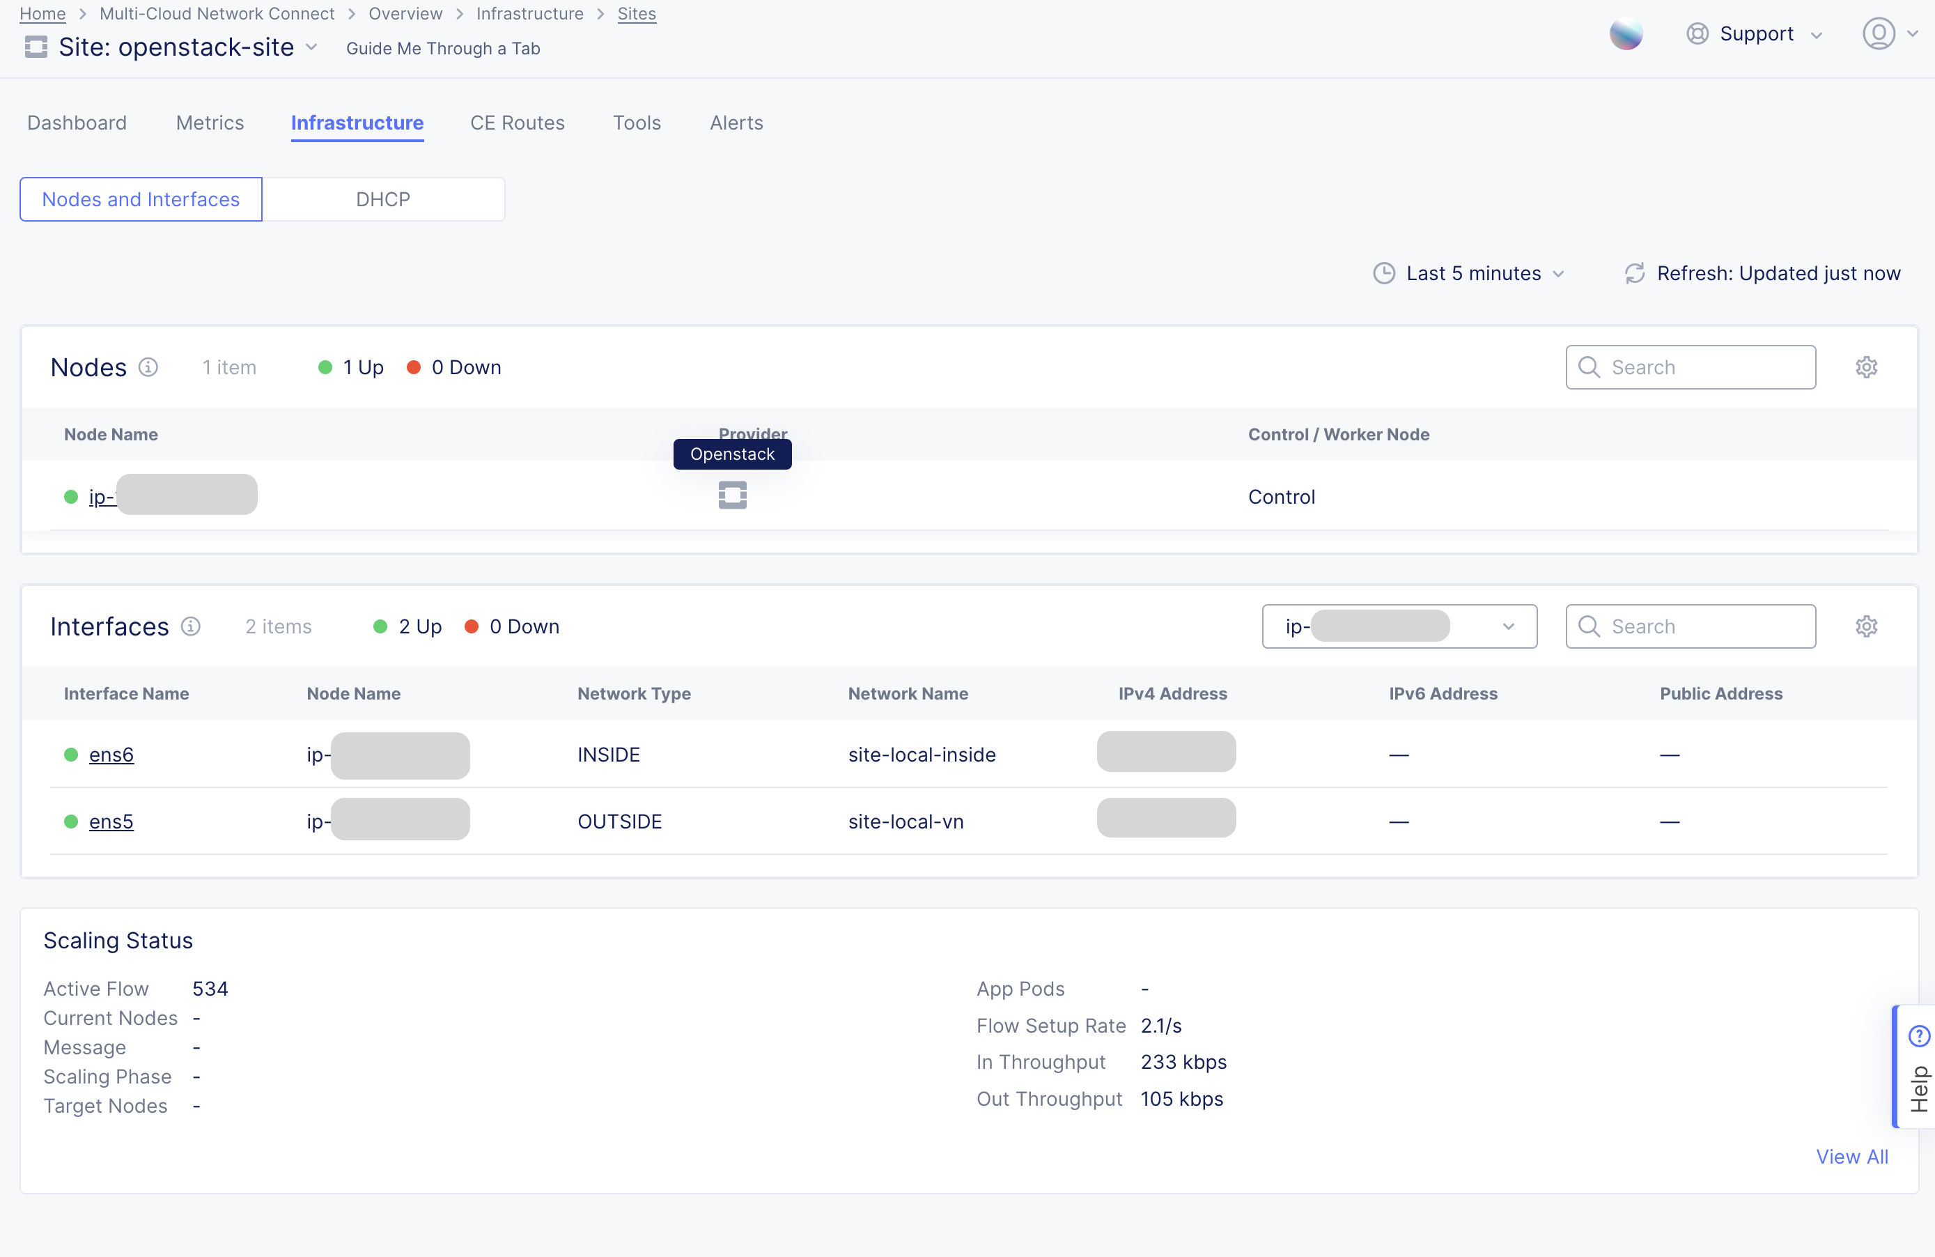
Task: Open the Metrics tab
Action: pos(210,123)
